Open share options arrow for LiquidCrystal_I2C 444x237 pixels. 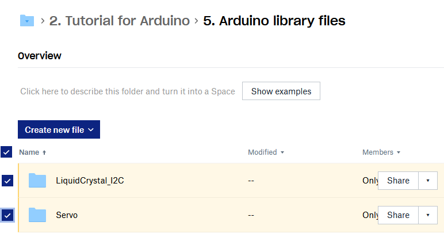click(x=428, y=181)
